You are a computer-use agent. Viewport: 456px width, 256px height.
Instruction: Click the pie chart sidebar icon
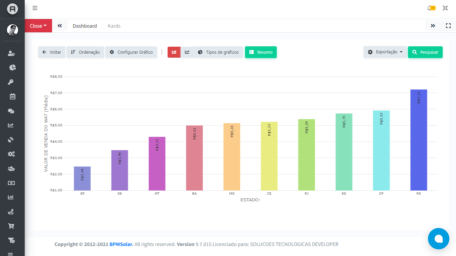[x=12, y=68]
